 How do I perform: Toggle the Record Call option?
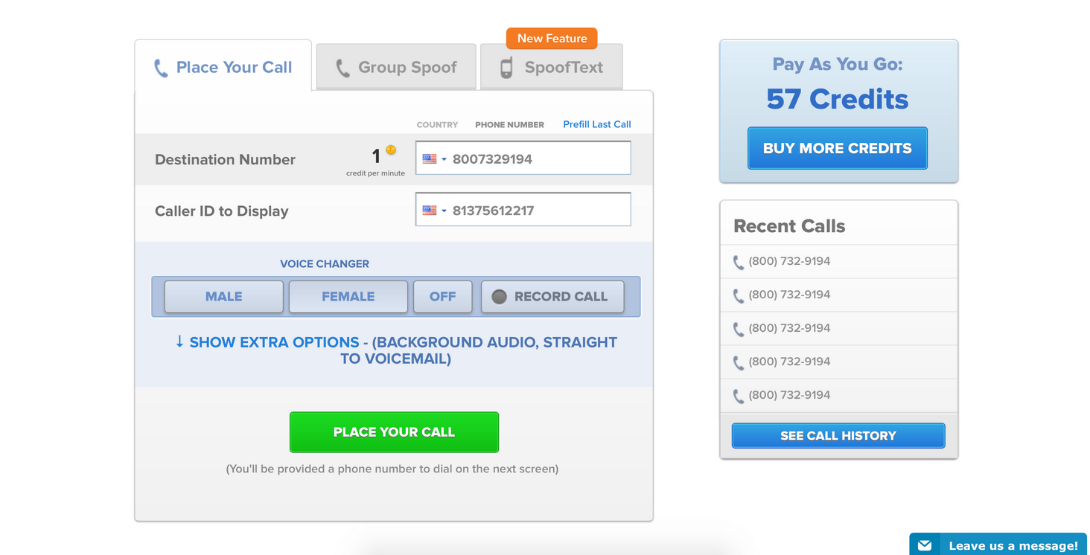pyautogui.click(x=552, y=296)
